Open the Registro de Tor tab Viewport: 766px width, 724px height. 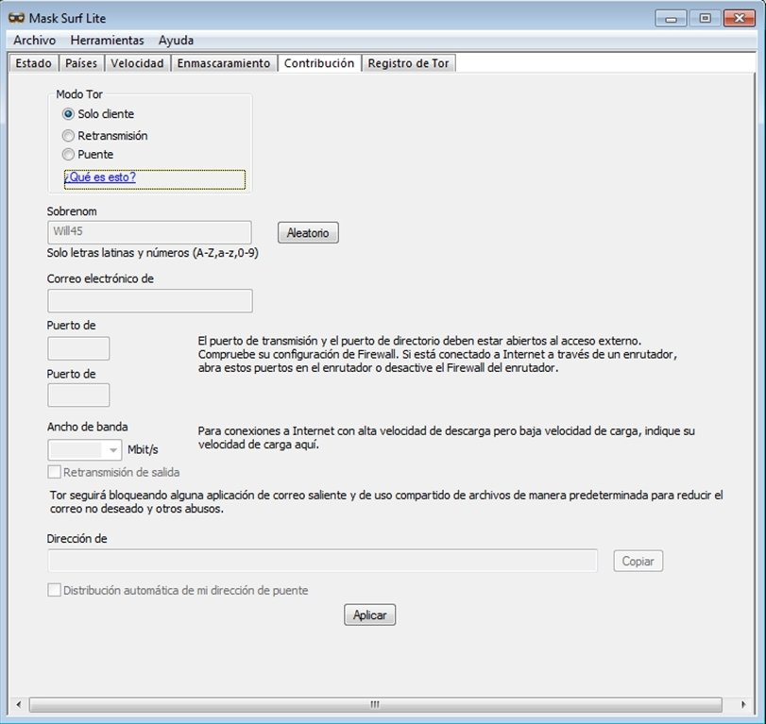tap(408, 63)
